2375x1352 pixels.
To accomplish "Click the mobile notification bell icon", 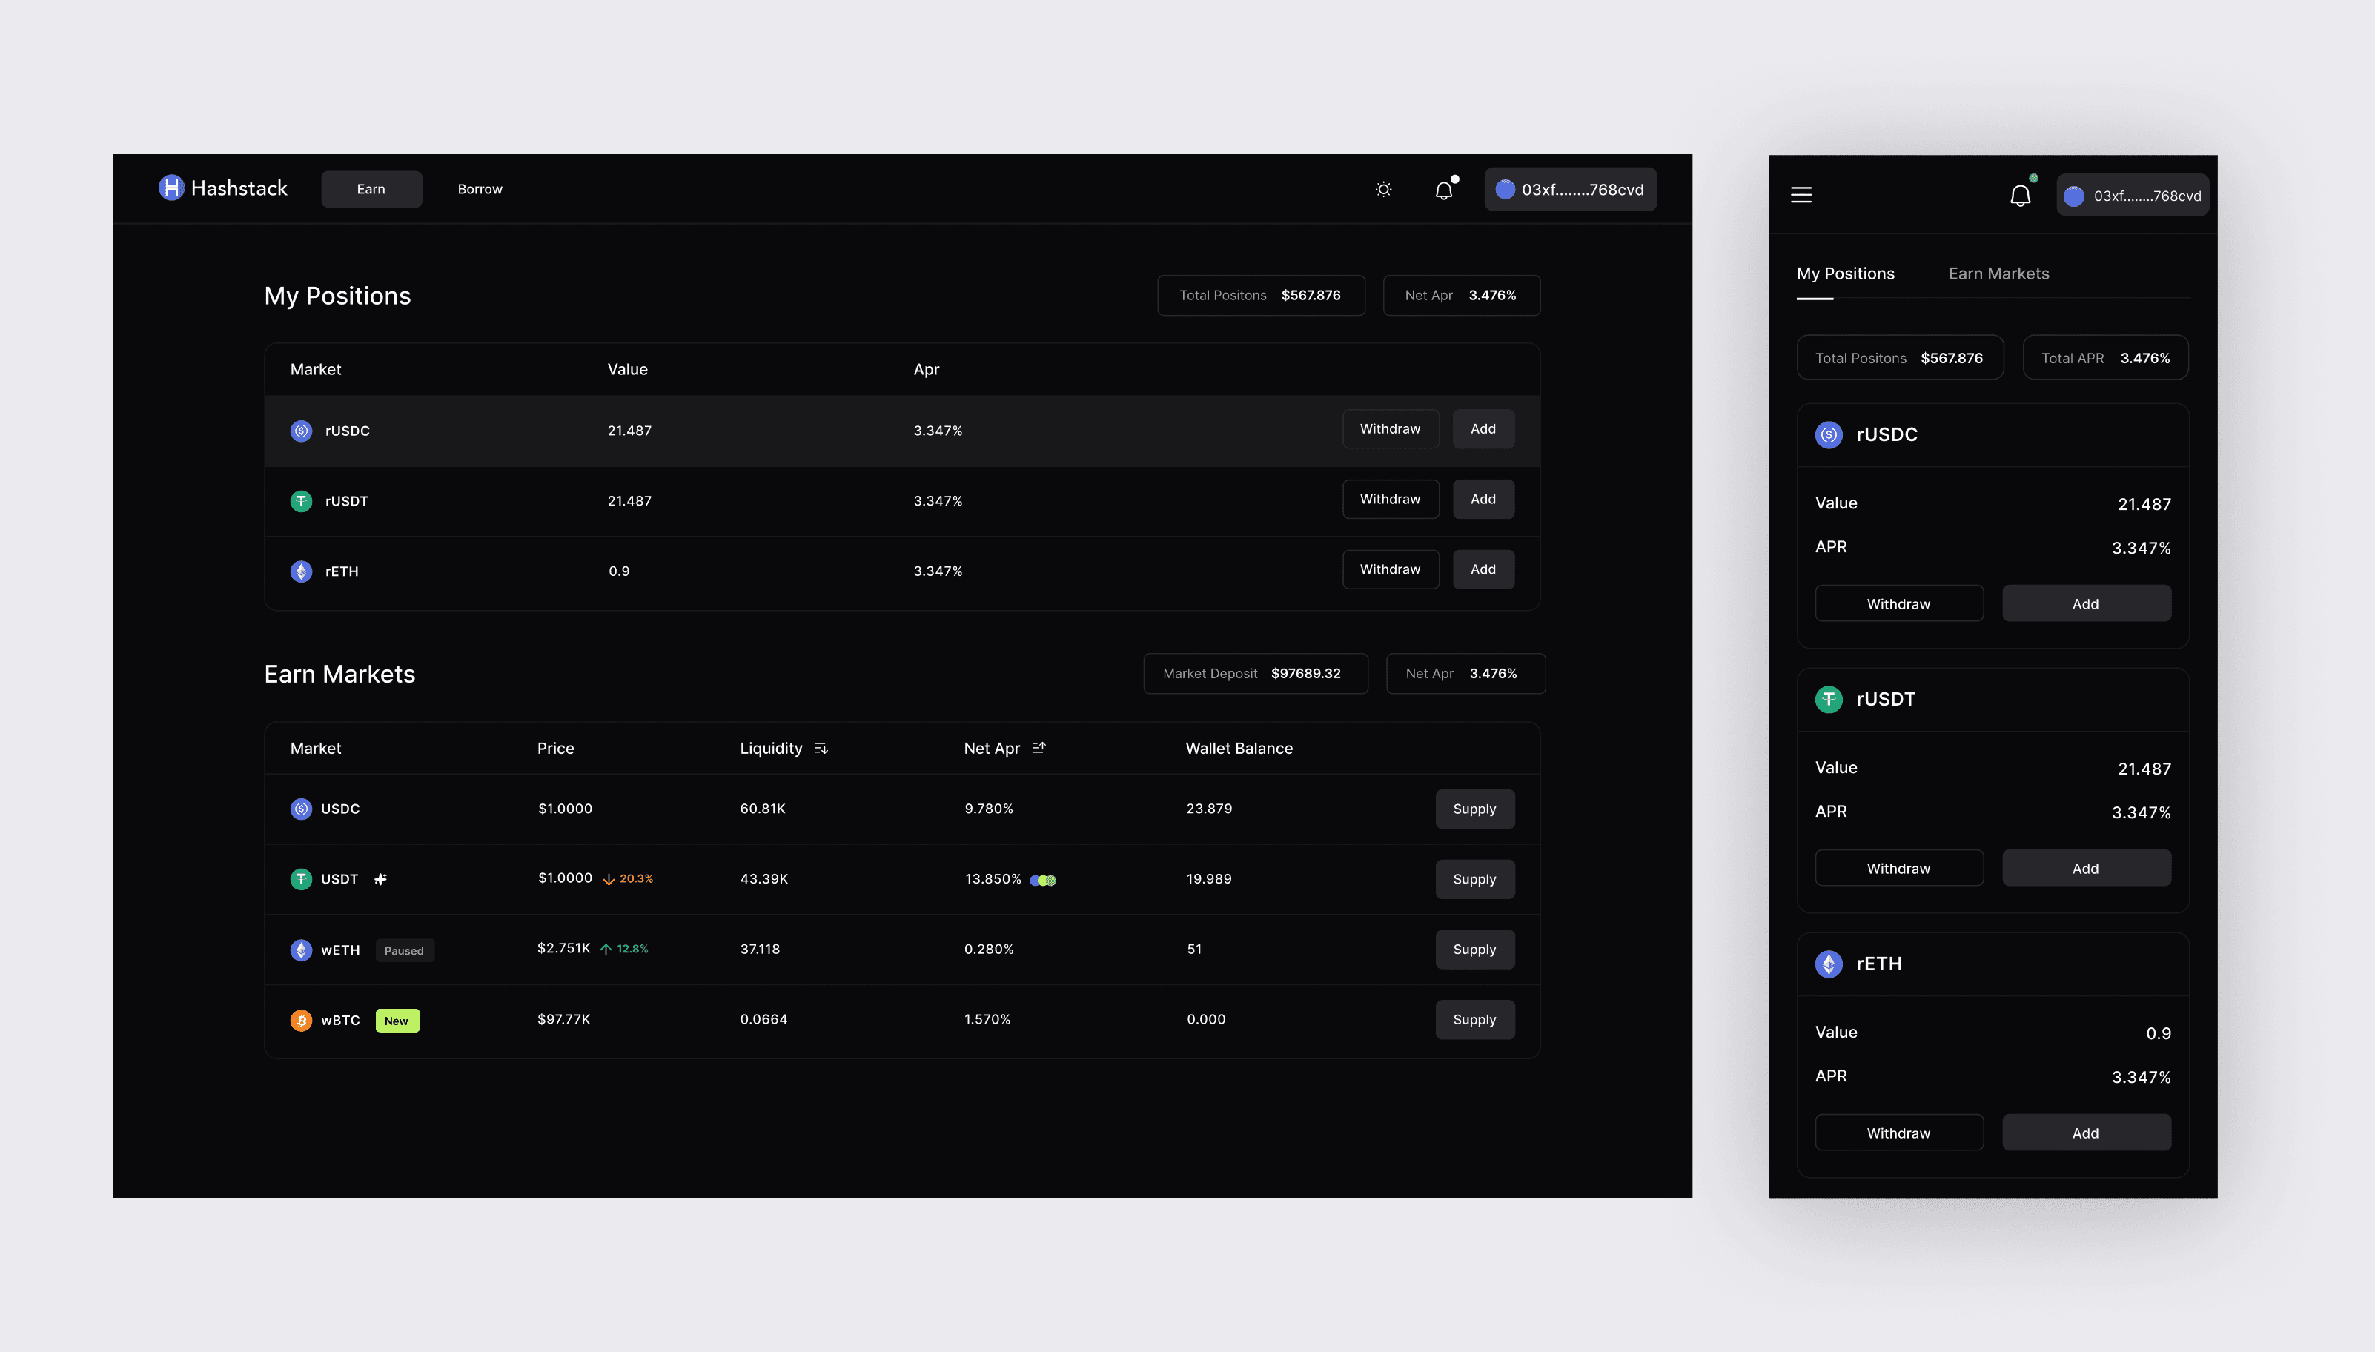I will click(2021, 196).
